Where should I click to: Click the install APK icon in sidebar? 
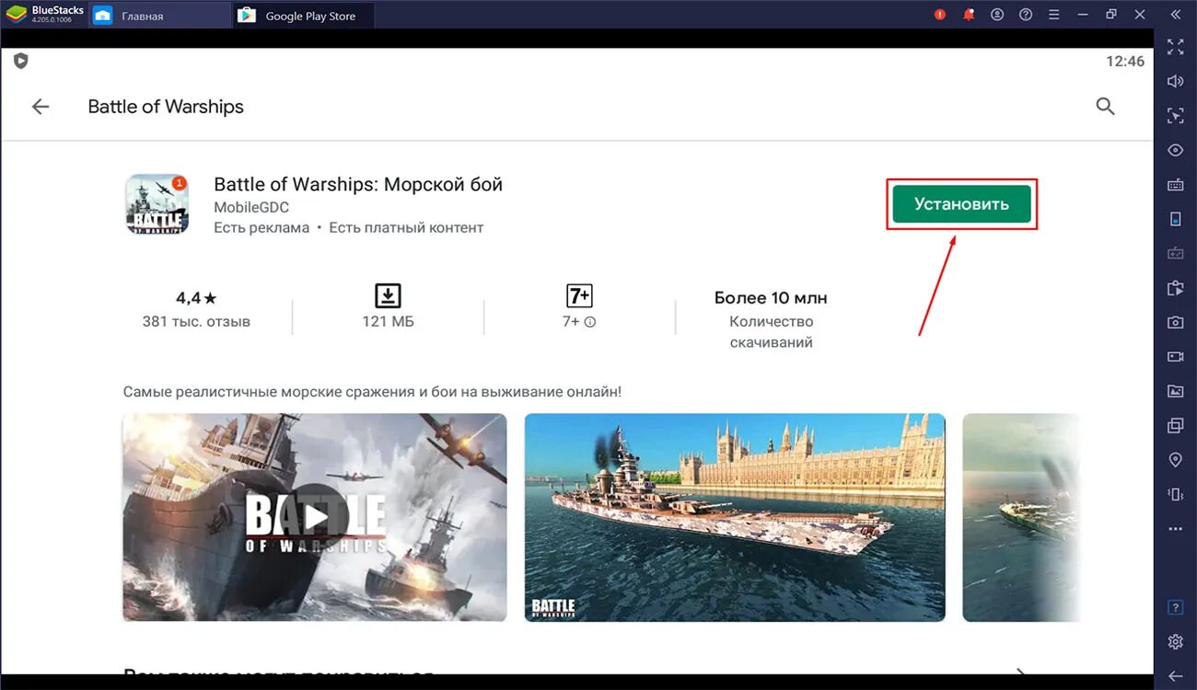pyautogui.click(x=1175, y=287)
